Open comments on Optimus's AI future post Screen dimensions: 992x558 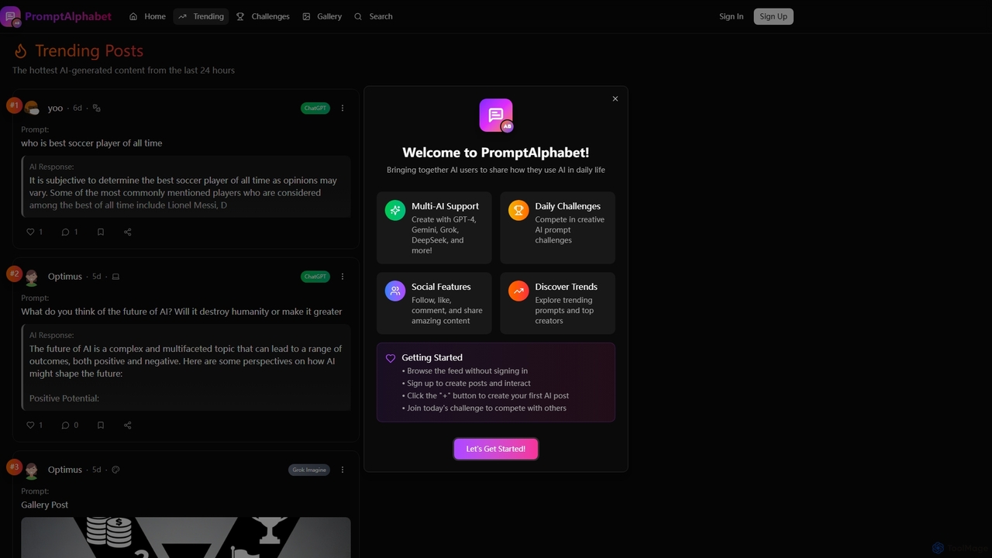pos(70,425)
